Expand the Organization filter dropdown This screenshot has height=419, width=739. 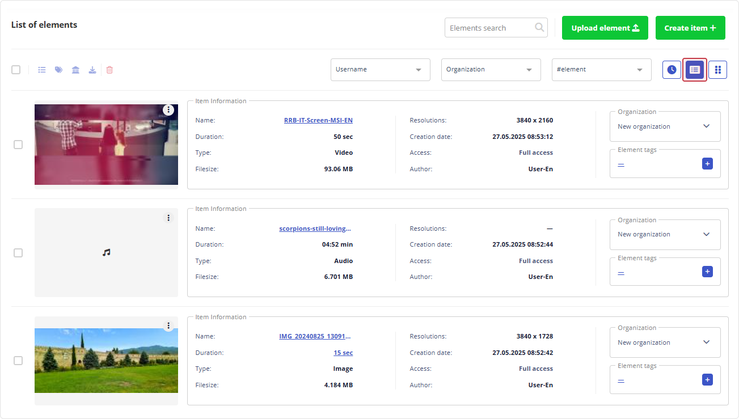(491, 70)
